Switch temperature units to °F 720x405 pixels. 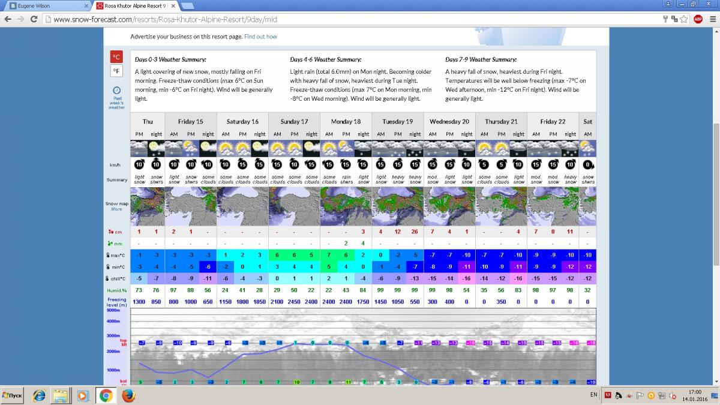[117, 71]
